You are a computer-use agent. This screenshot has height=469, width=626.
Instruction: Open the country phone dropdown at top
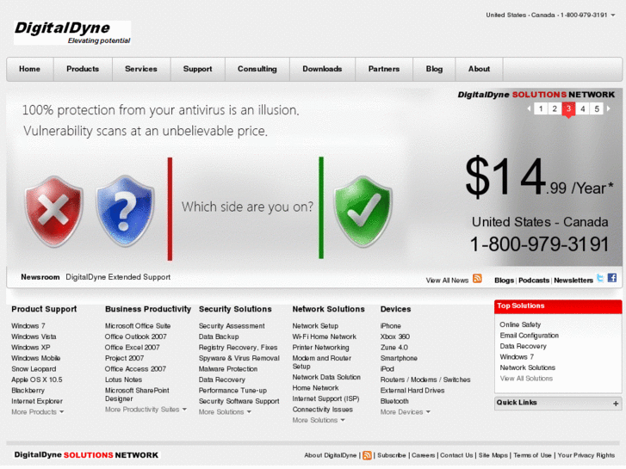click(x=613, y=15)
